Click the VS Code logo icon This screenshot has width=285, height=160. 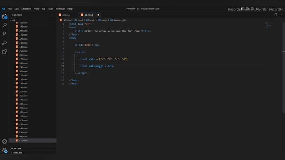click(4, 9)
